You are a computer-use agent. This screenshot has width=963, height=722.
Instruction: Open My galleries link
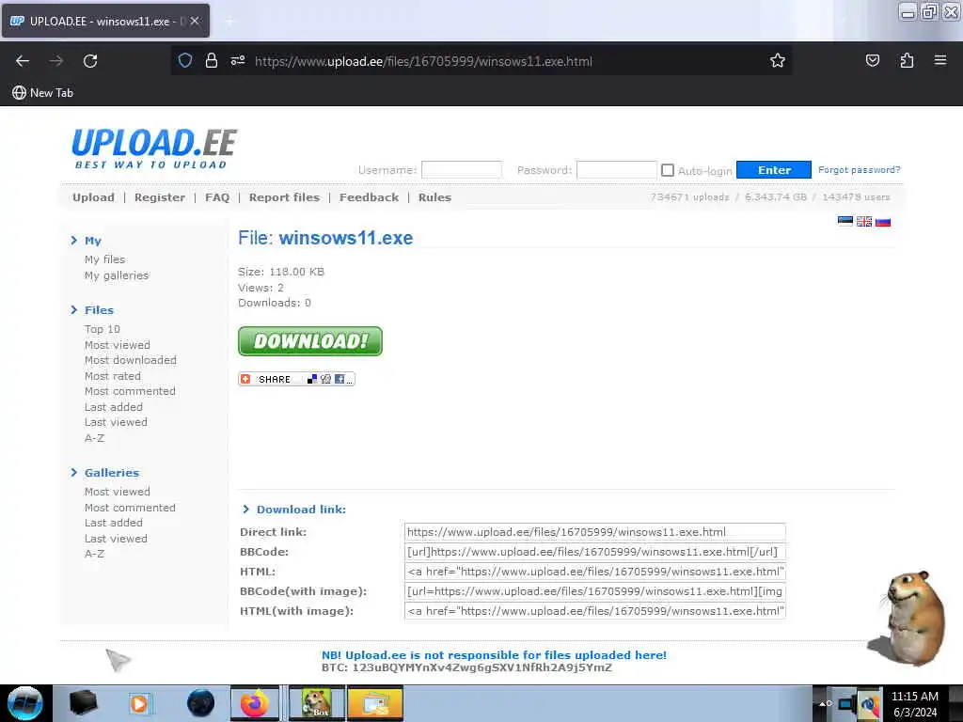click(x=117, y=275)
